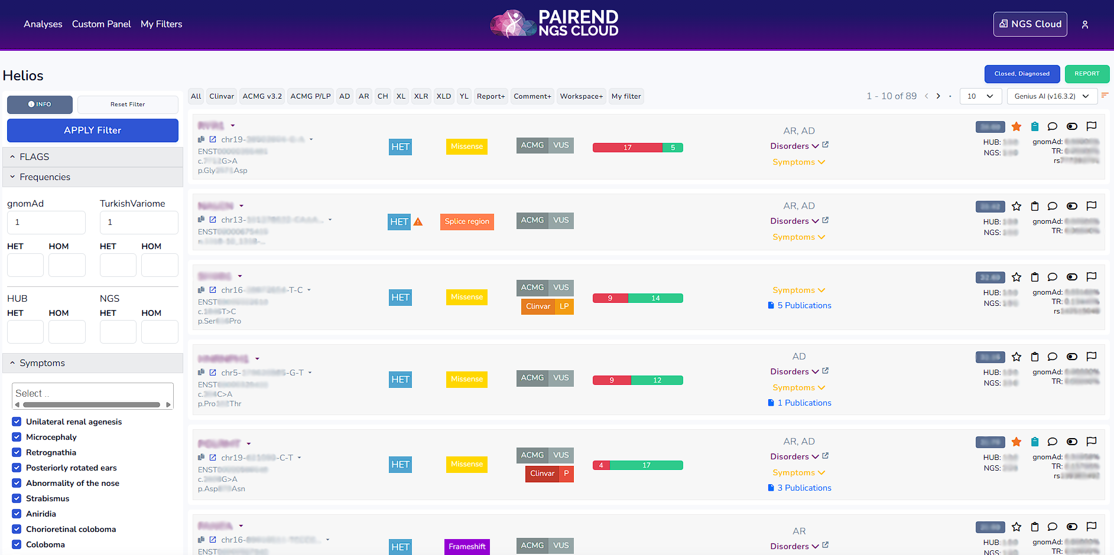
Task: Click the flag icon on fourth variant row
Action: 1092,357
